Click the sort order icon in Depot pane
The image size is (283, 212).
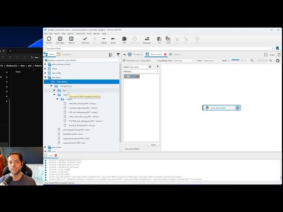click(111, 55)
